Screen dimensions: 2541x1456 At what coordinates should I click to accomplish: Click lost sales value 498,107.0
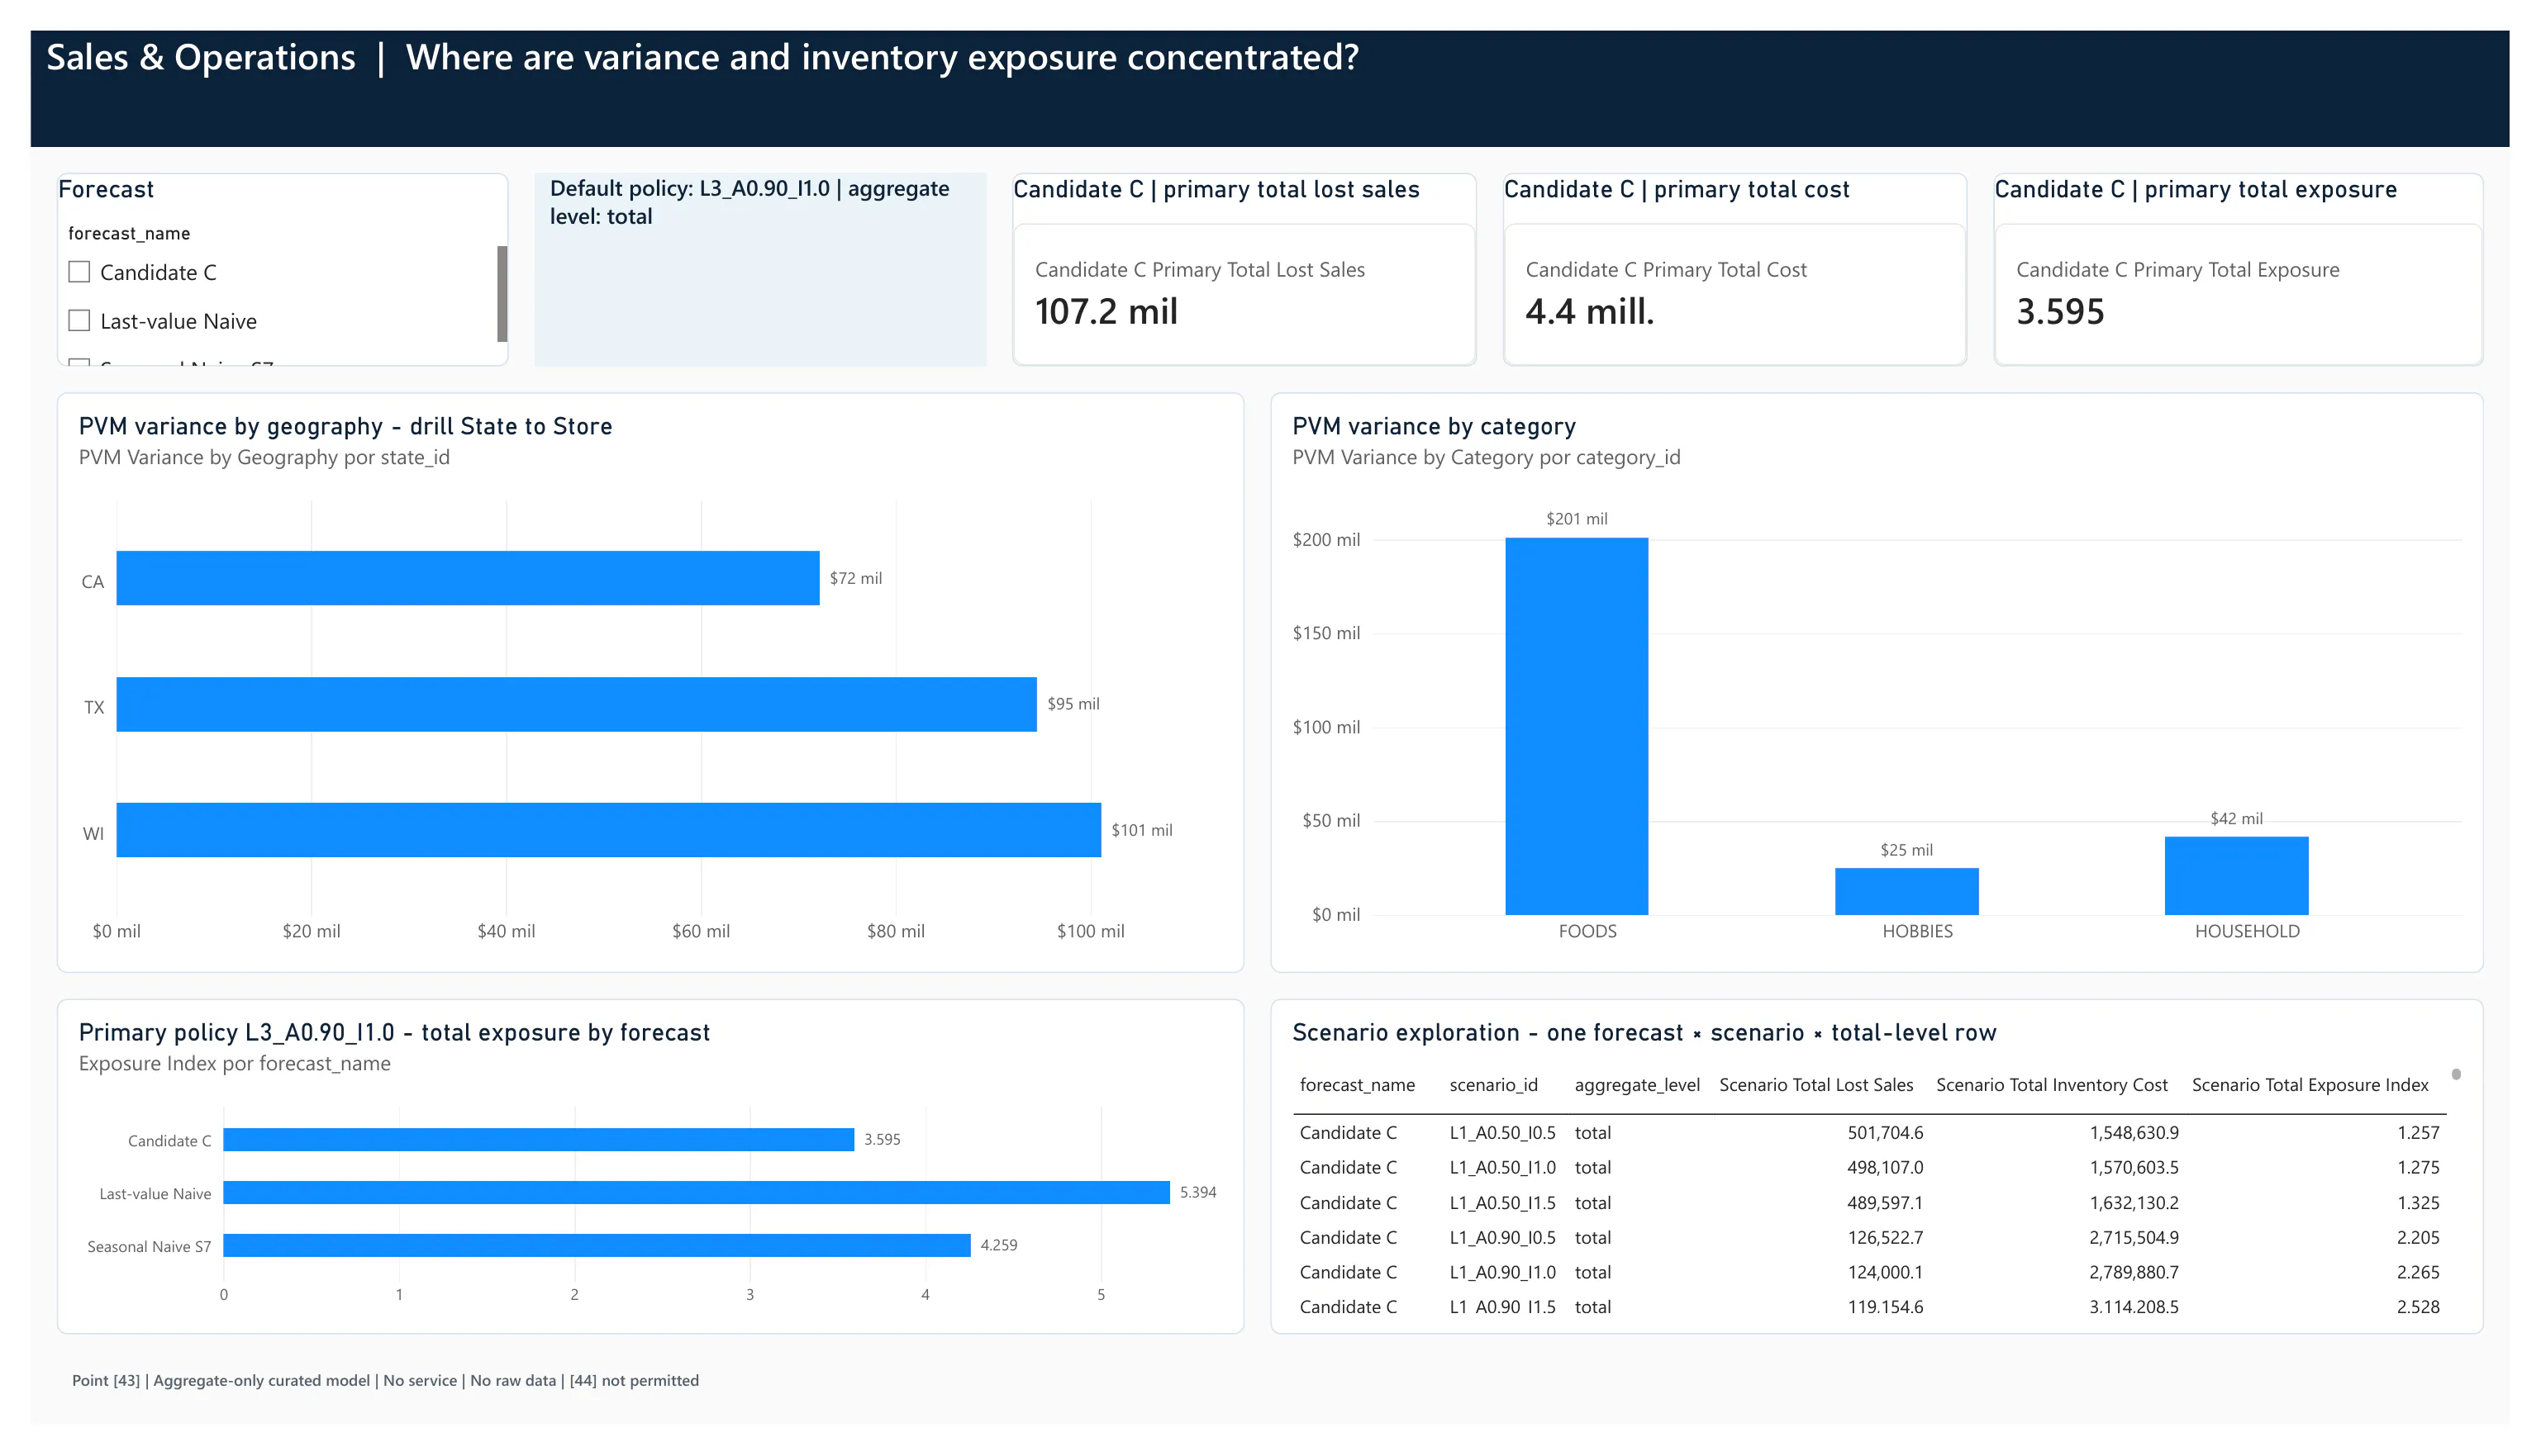coord(1885,1168)
